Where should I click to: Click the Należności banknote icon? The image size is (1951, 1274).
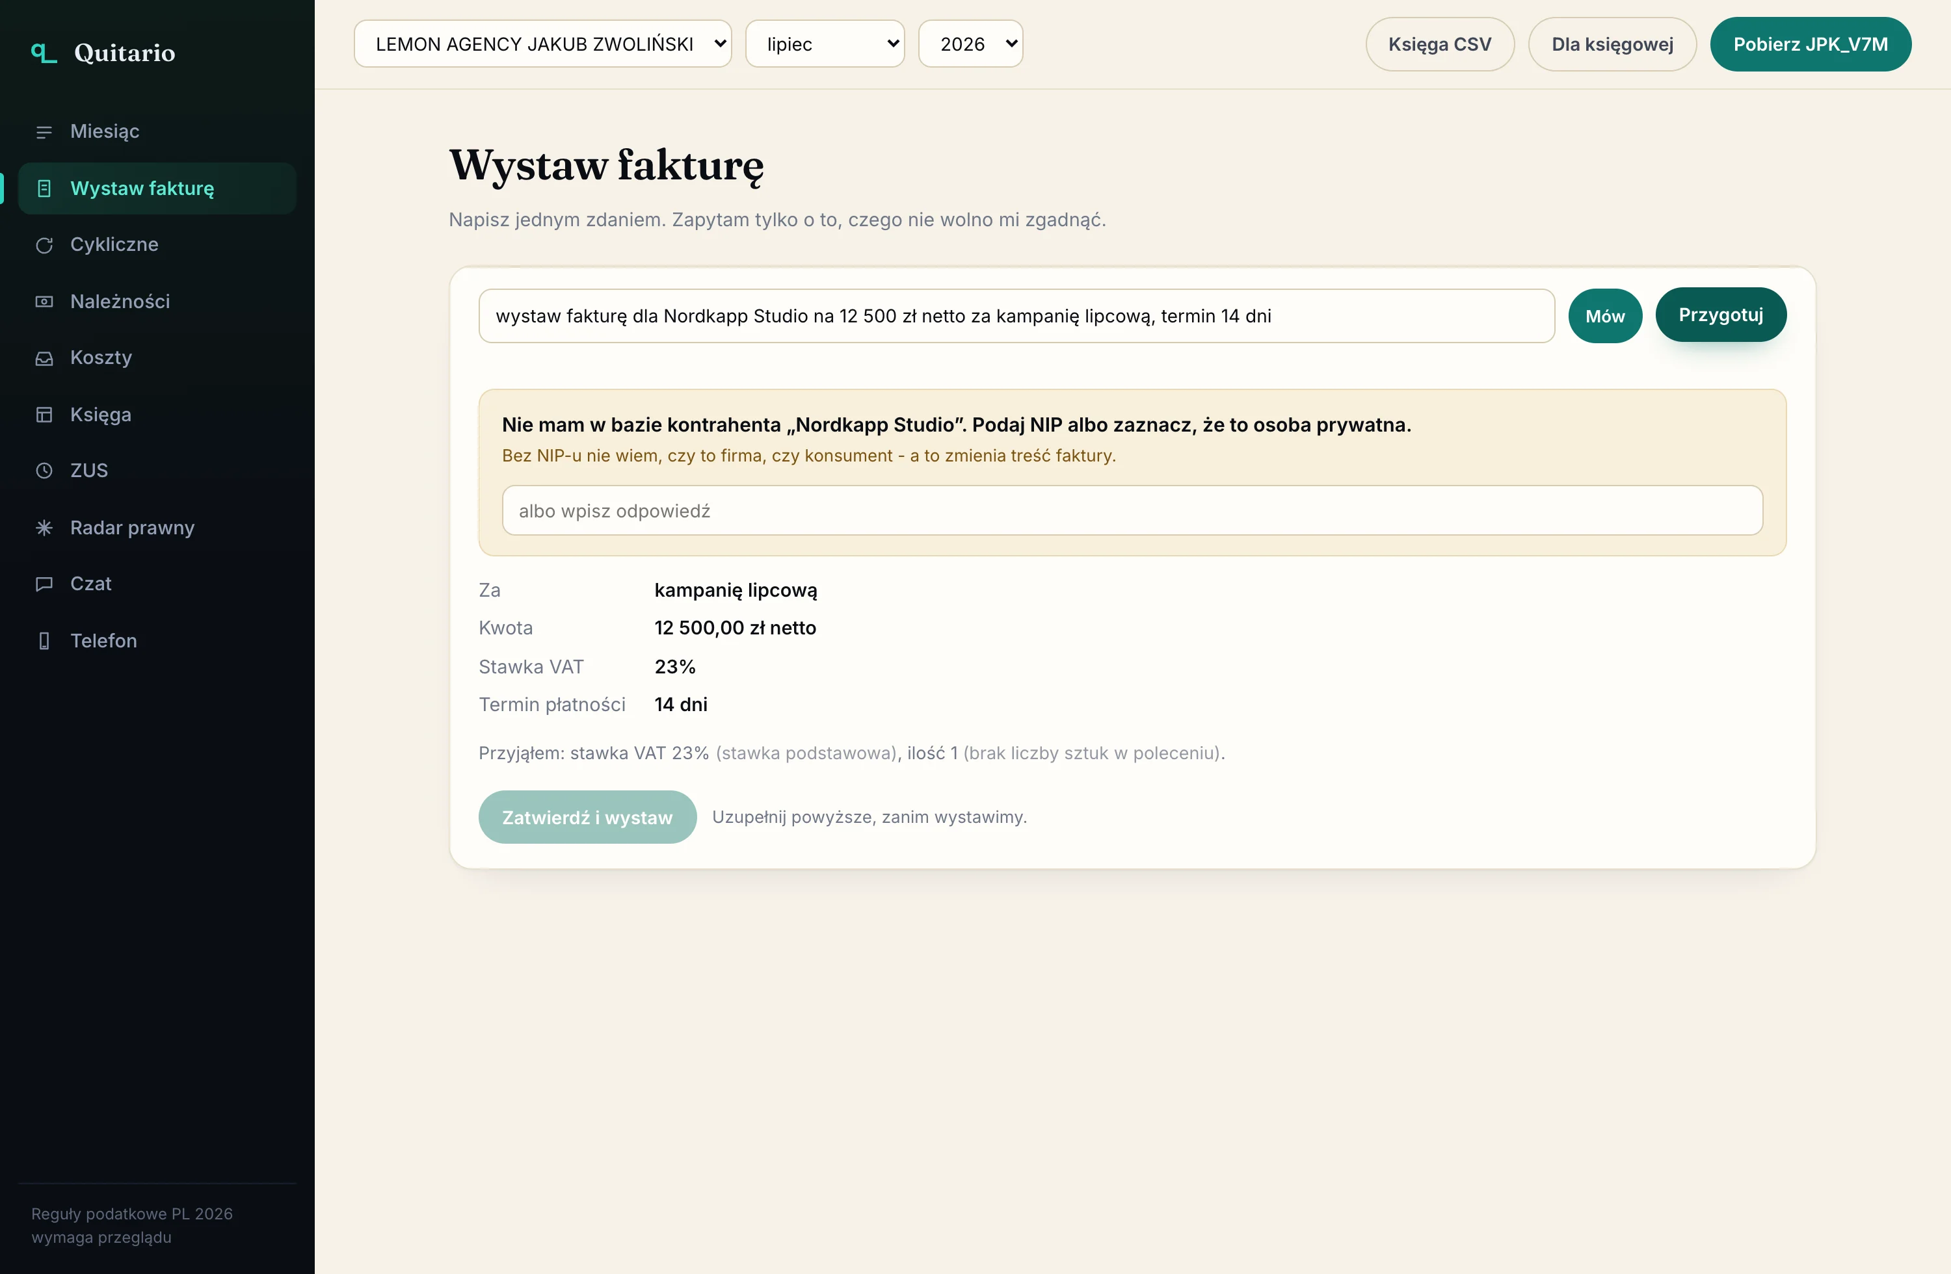click(44, 302)
